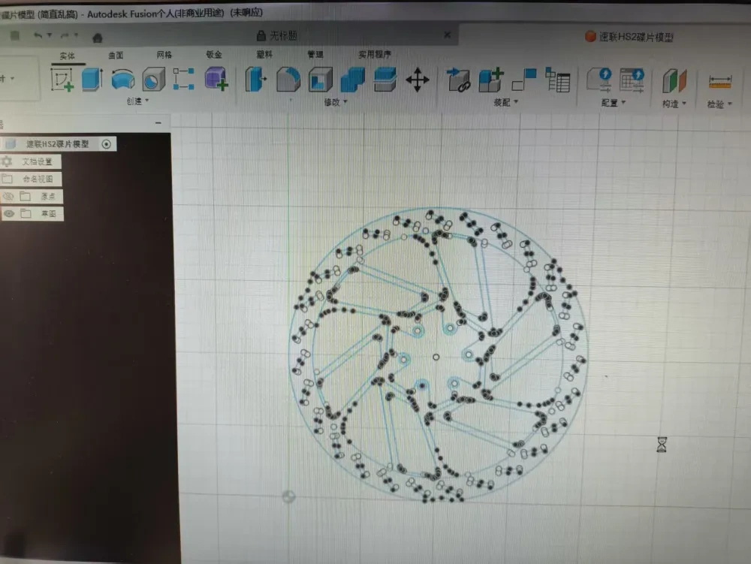Select the 命名视图 browser item
751x564 pixels.
point(38,179)
